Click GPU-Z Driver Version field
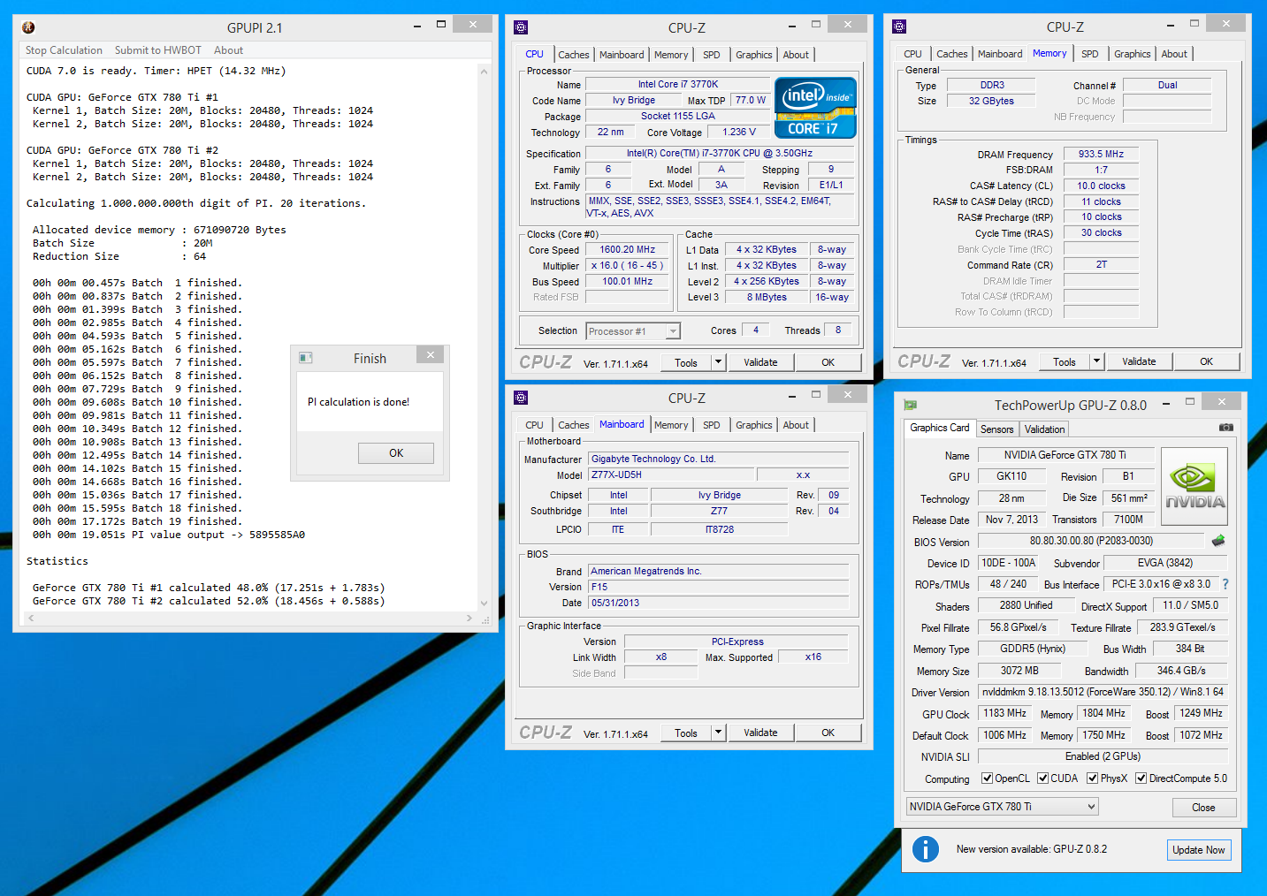Screen dimensions: 1267x896 click(x=1103, y=692)
